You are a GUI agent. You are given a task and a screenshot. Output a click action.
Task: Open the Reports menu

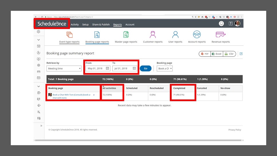click(117, 25)
